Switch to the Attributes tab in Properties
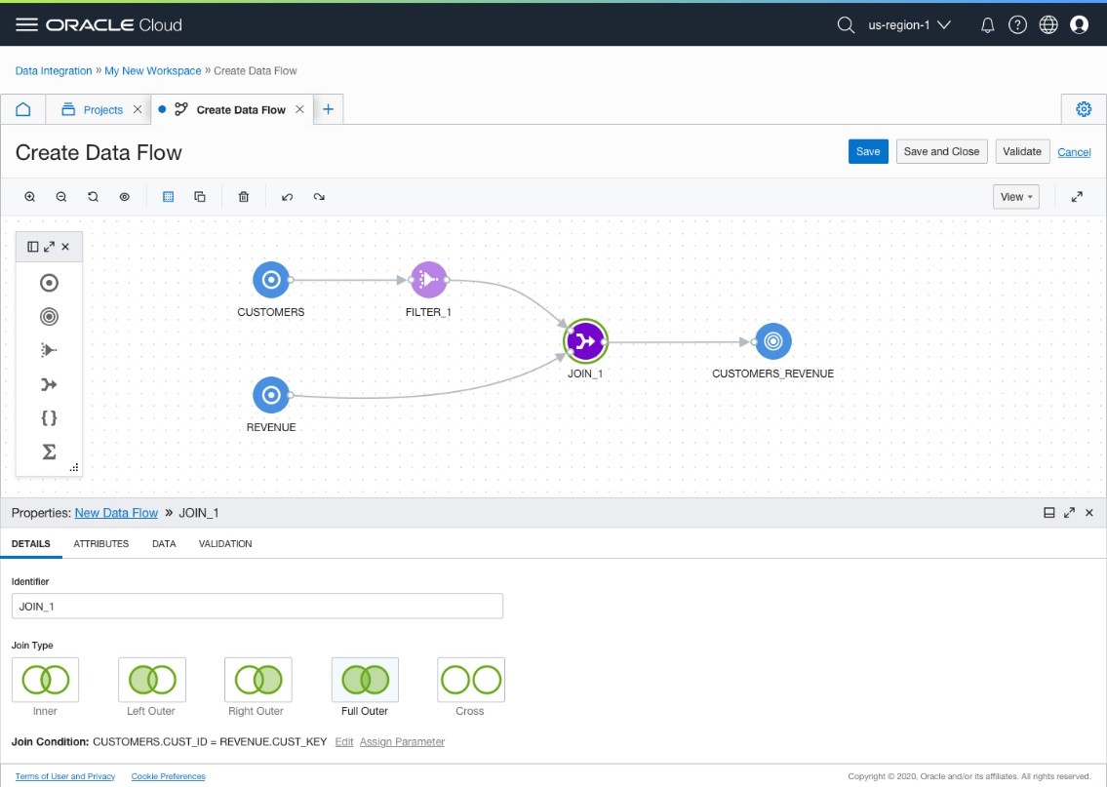This screenshot has height=787, width=1107. tap(100, 543)
